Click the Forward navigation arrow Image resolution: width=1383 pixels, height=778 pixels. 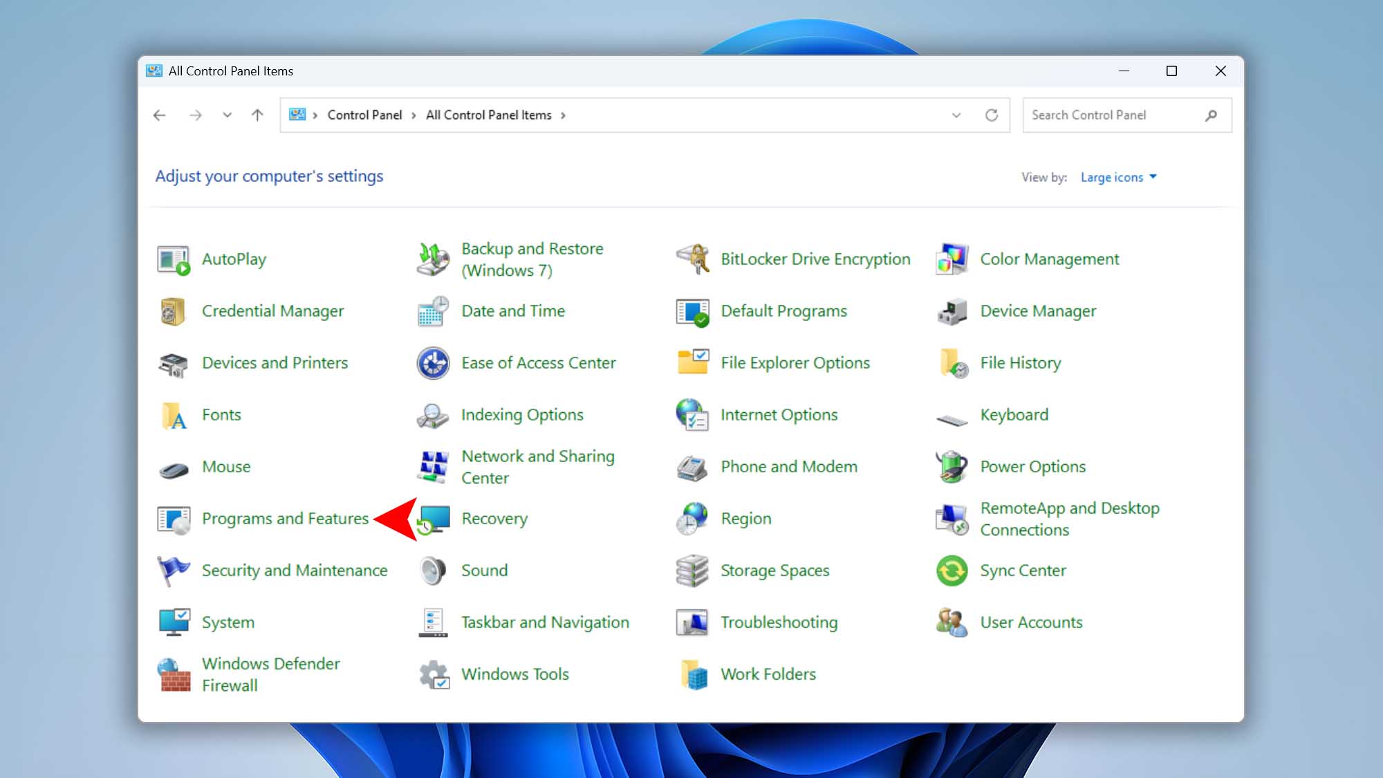(196, 115)
